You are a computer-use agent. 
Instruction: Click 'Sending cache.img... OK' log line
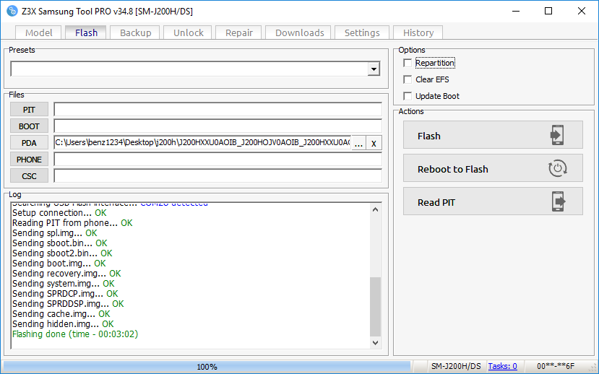(x=61, y=313)
